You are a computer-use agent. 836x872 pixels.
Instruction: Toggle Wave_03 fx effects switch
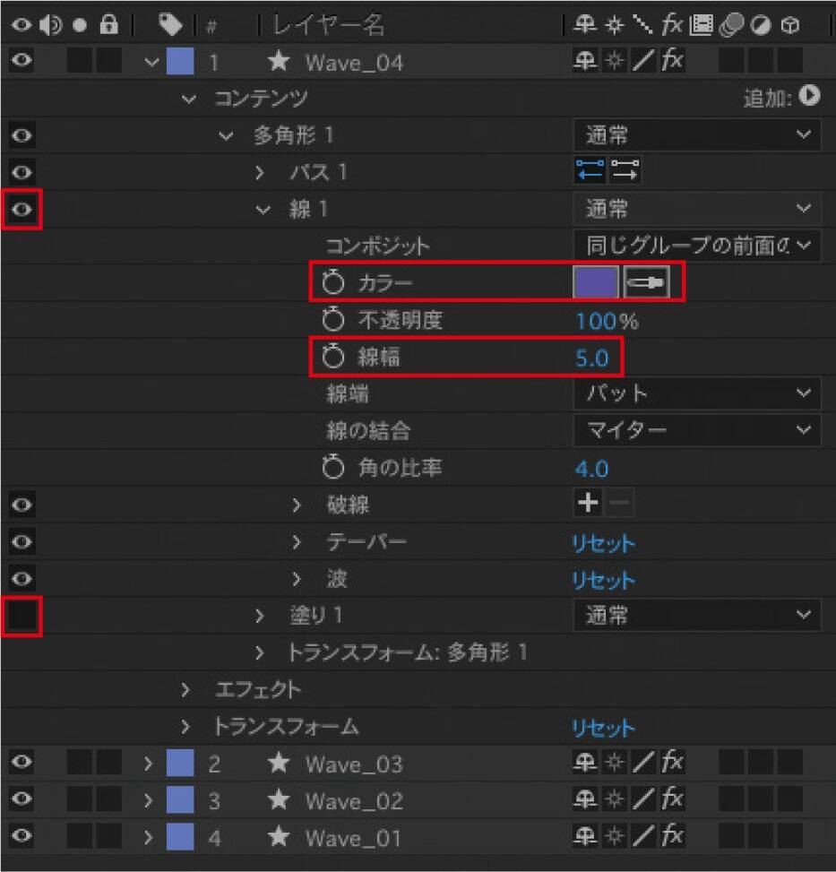tap(672, 762)
